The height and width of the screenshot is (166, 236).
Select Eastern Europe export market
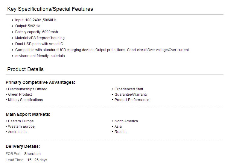click(x=21, y=121)
